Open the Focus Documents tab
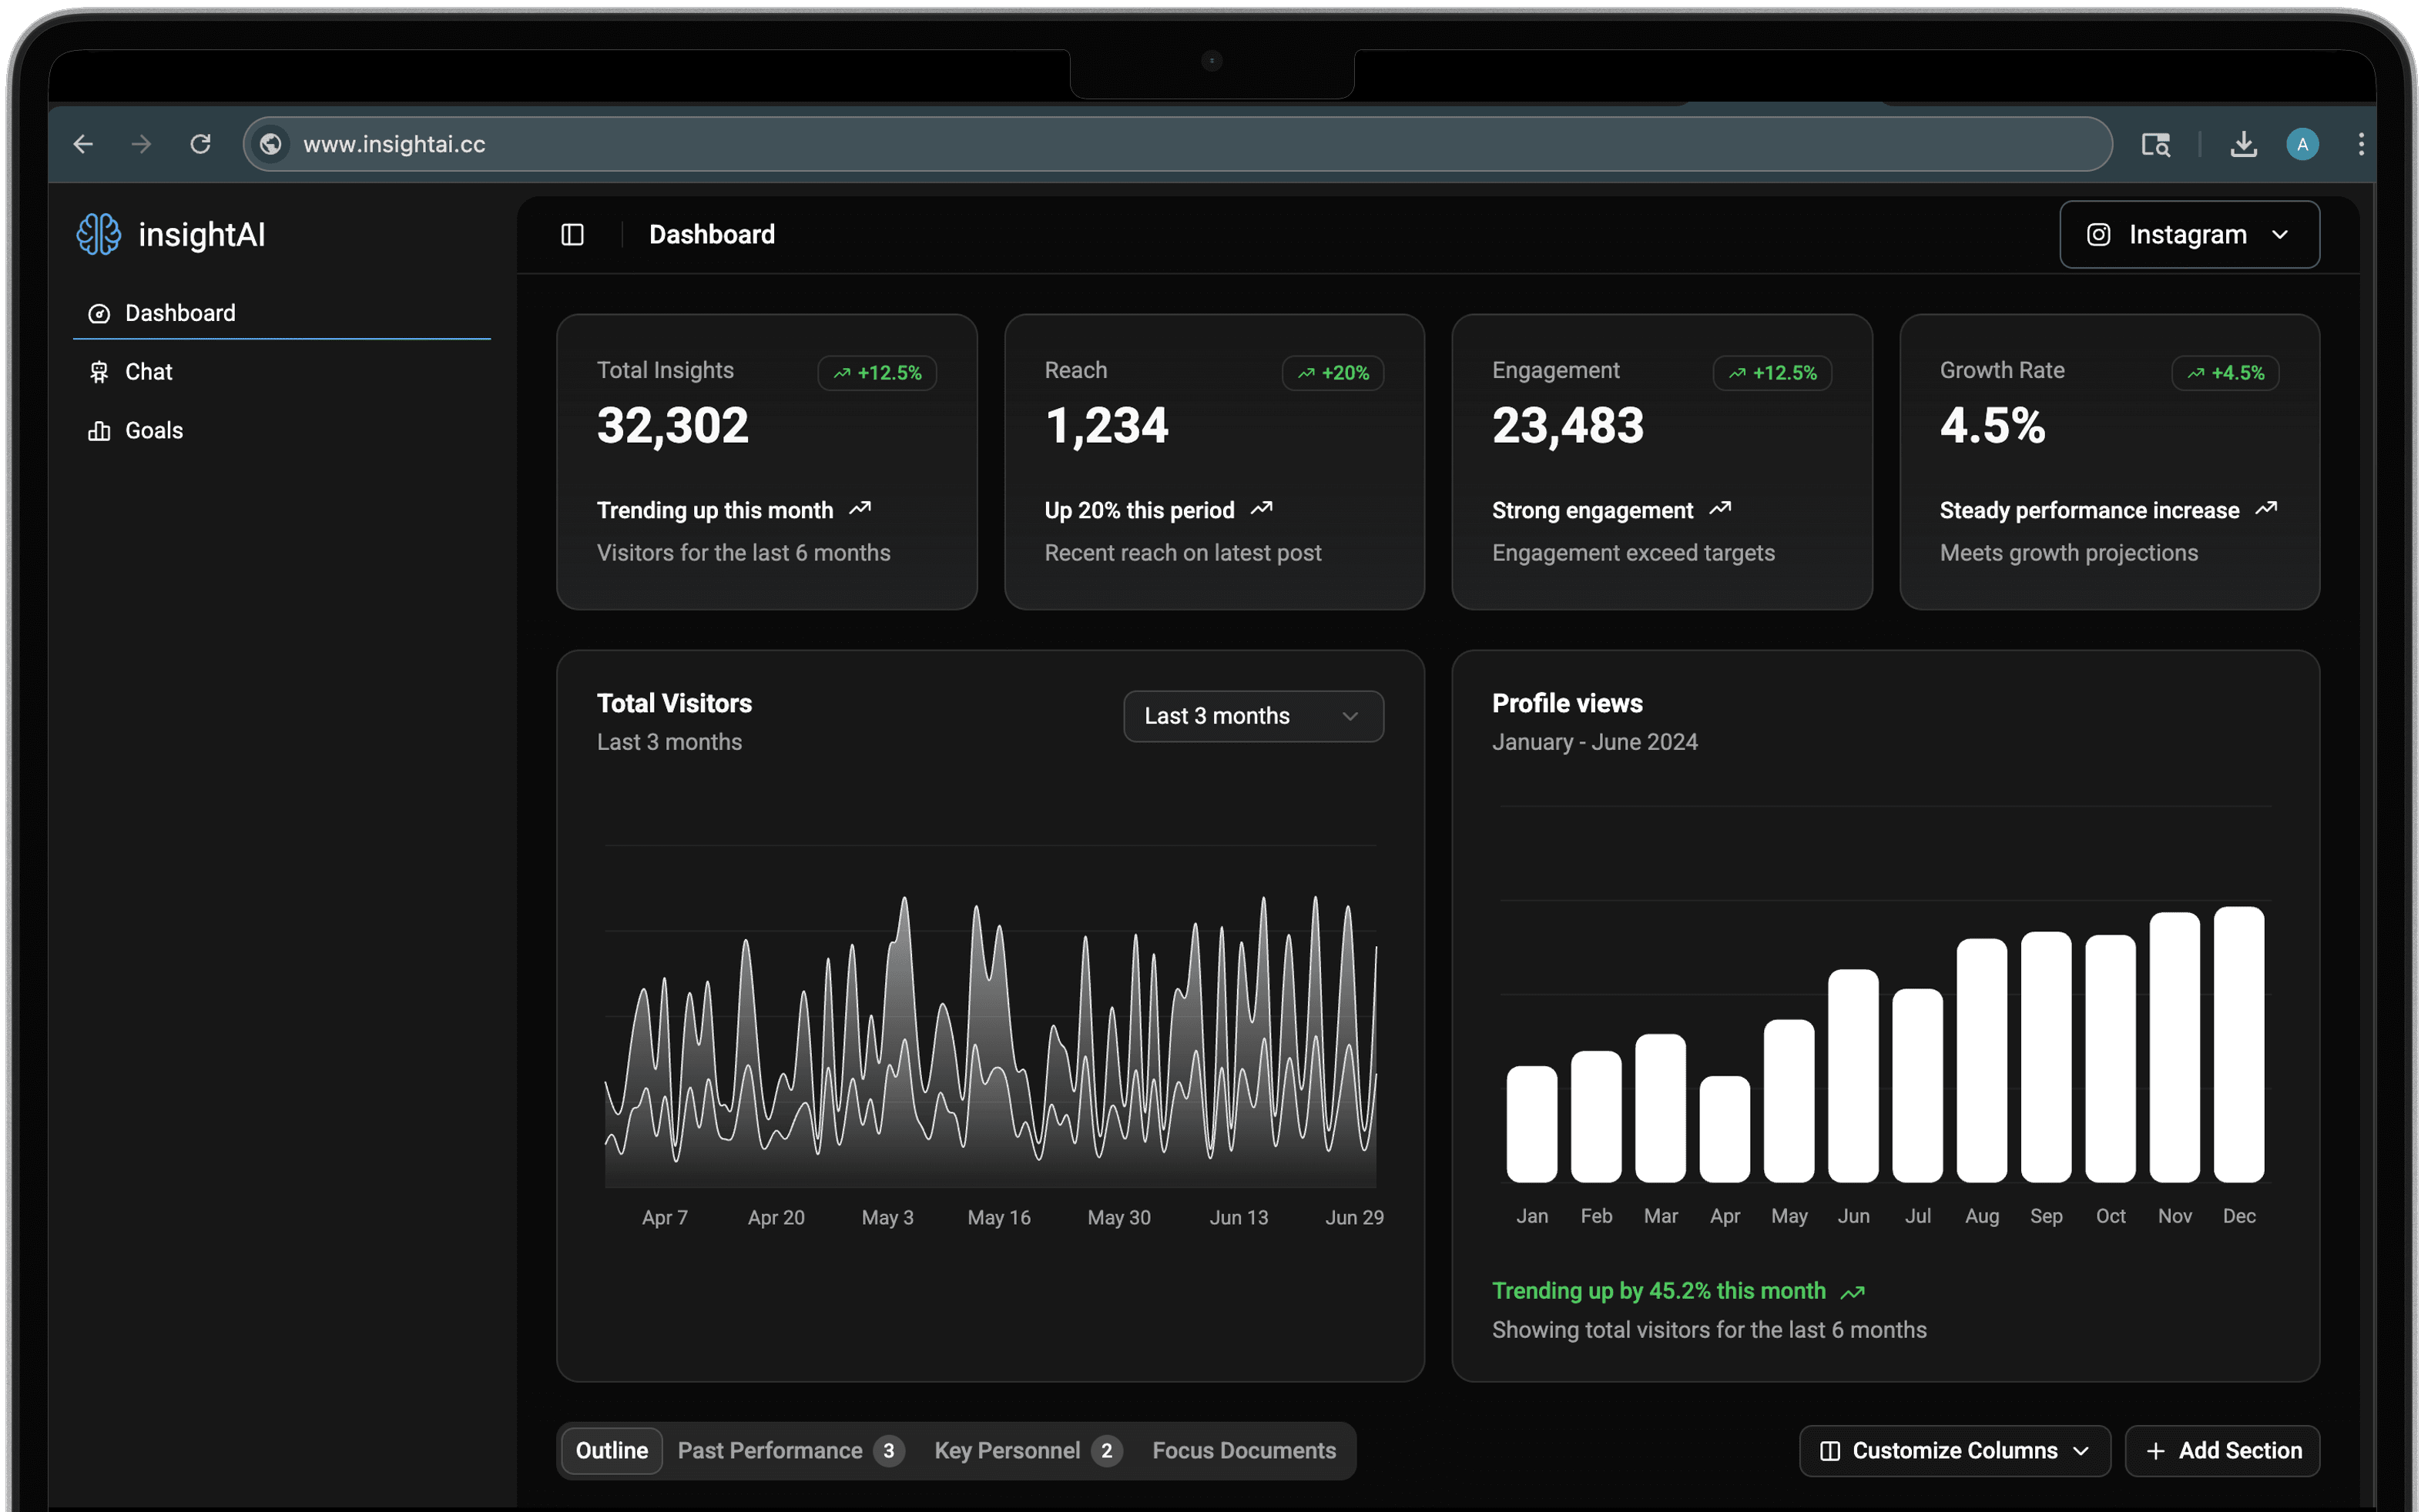This screenshot has height=1512, width=2421. click(x=1243, y=1450)
